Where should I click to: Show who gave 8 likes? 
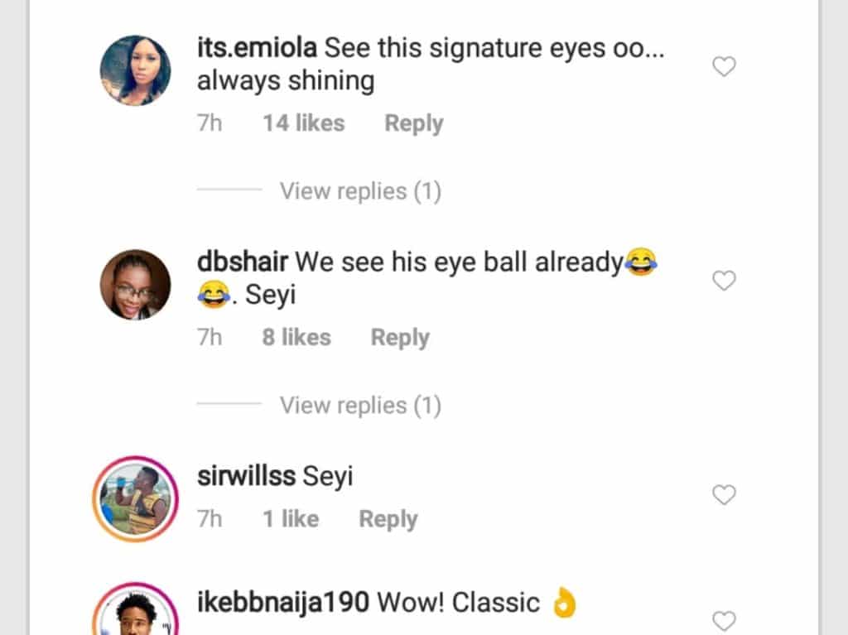click(x=296, y=338)
